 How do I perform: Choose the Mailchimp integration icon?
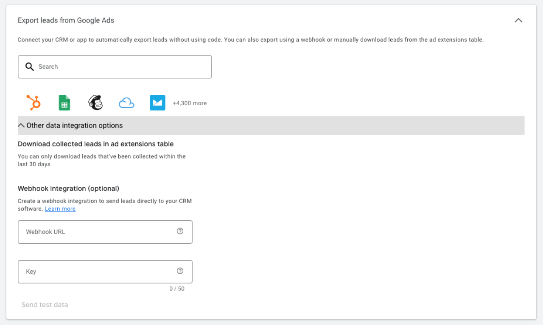pos(95,103)
